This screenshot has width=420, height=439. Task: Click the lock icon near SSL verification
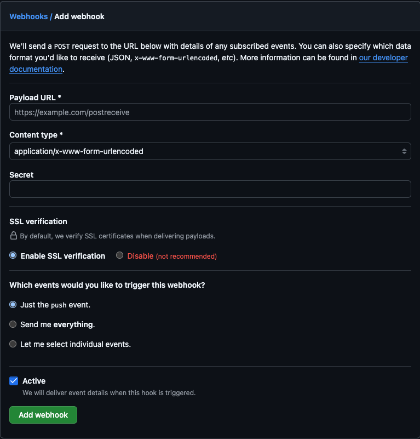(13, 236)
